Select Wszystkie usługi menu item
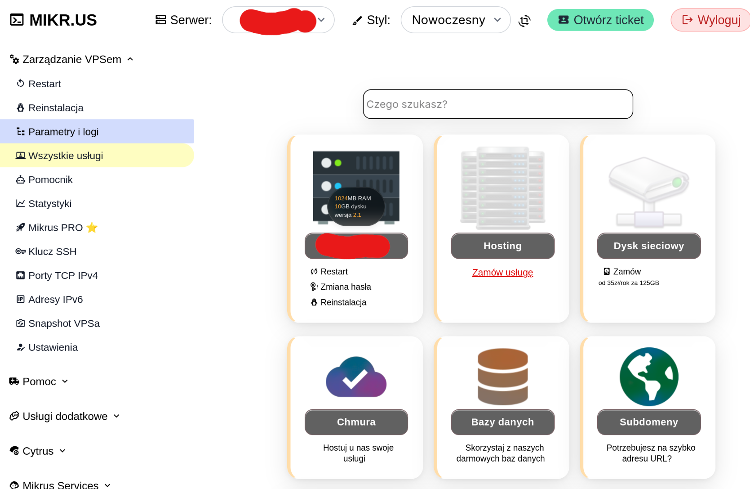Image resolution: width=750 pixels, height=489 pixels. pos(97,155)
